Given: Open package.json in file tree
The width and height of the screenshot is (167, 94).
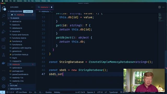Looking at the screenshot, I should 18,71.
